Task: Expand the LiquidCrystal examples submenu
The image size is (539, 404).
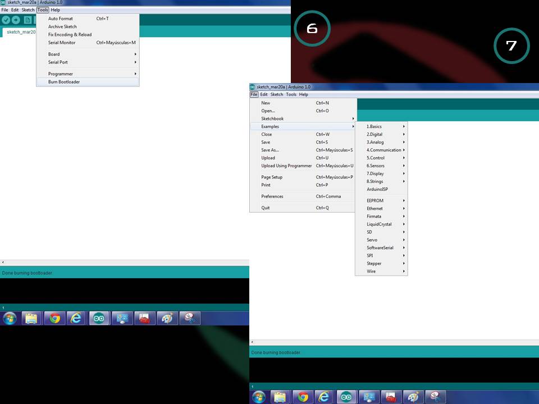Action: (381, 224)
